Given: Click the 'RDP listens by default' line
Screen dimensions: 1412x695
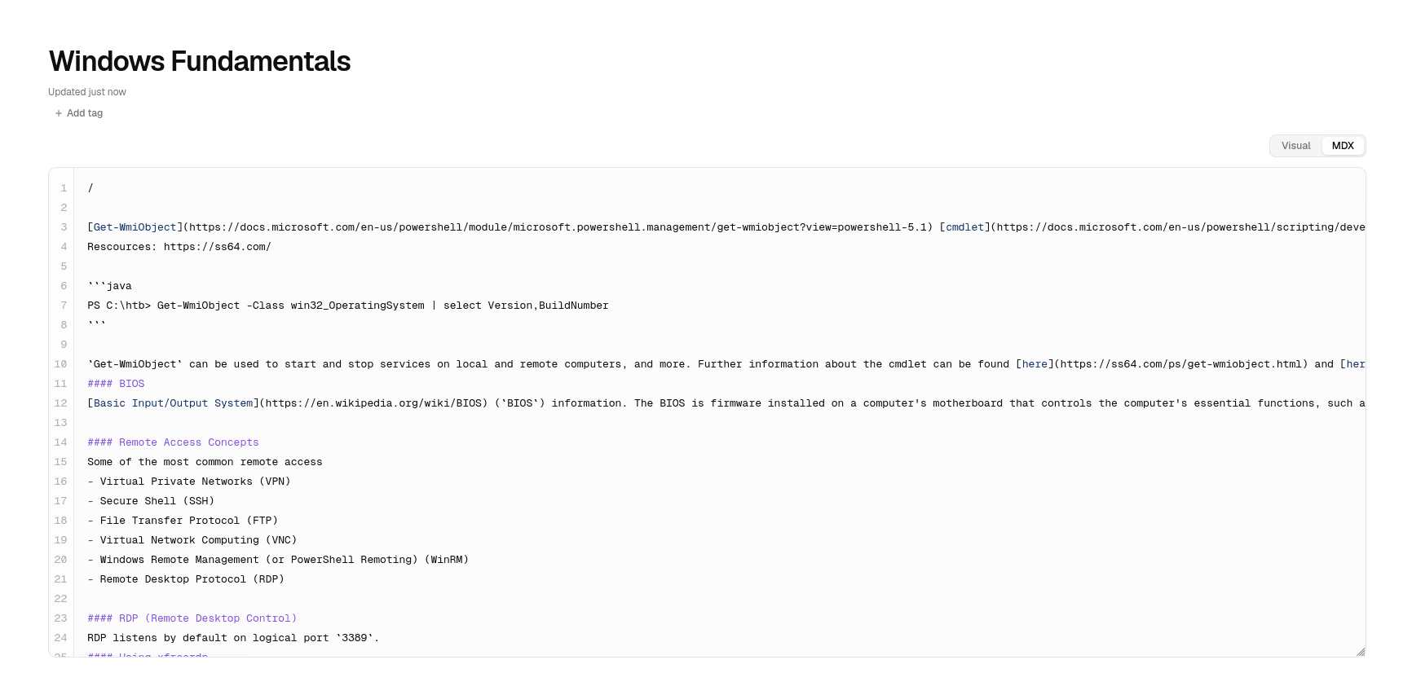Looking at the screenshot, I should (233, 638).
